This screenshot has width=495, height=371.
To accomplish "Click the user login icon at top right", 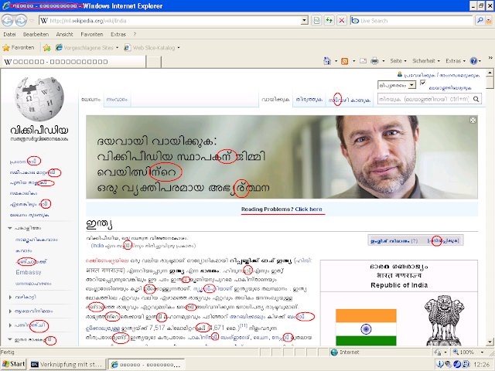I will tap(400, 74).
